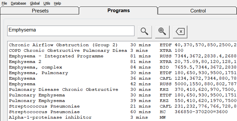Open the Help menu
Viewport: 237px width, 121px height.
click(x=58, y=3)
